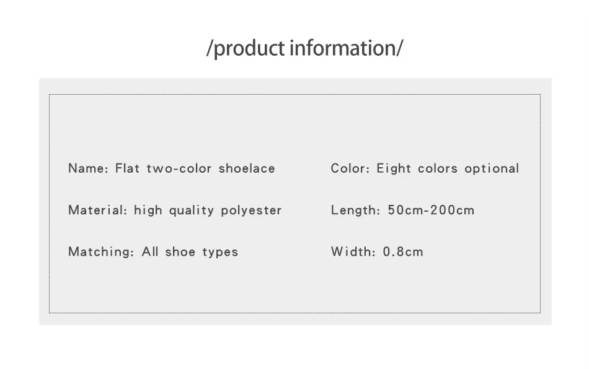The height and width of the screenshot is (369, 589).
Task: Click the Matching: All shoe types text
Action: pos(153,251)
